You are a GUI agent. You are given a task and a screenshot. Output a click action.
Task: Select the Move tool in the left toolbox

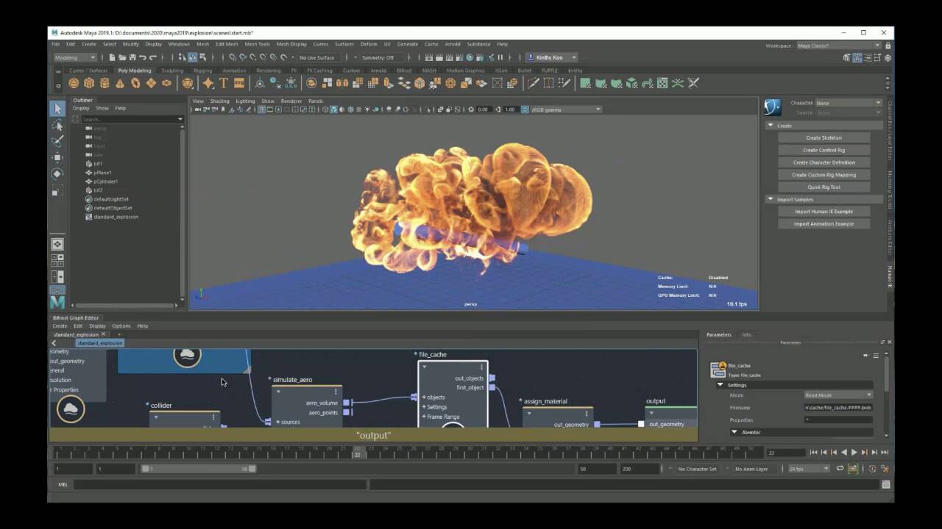tap(57, 156)
